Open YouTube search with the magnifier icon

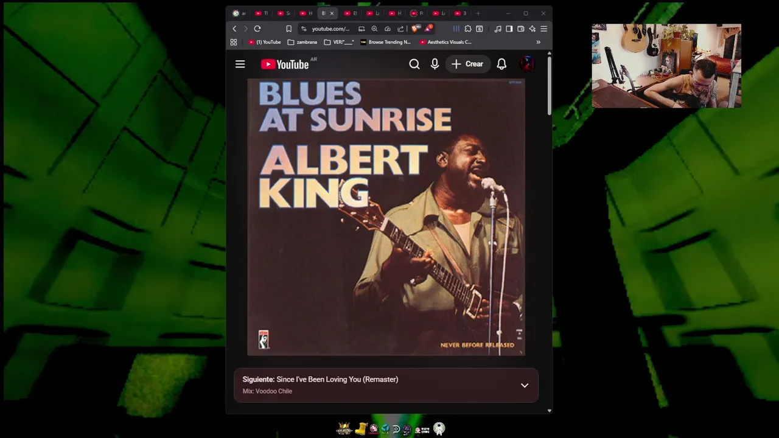pyautogui.click(x=414, y=64)
